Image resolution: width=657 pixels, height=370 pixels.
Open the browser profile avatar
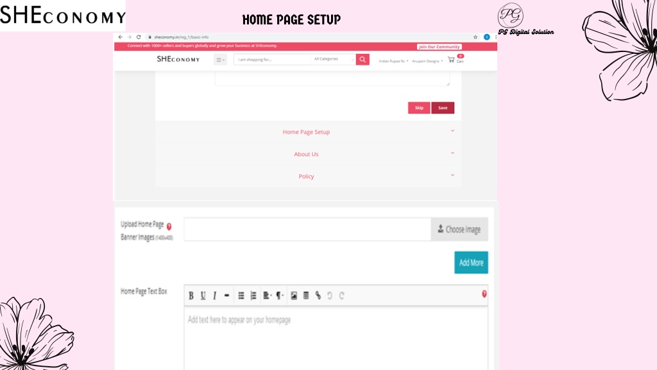(487, 37)
